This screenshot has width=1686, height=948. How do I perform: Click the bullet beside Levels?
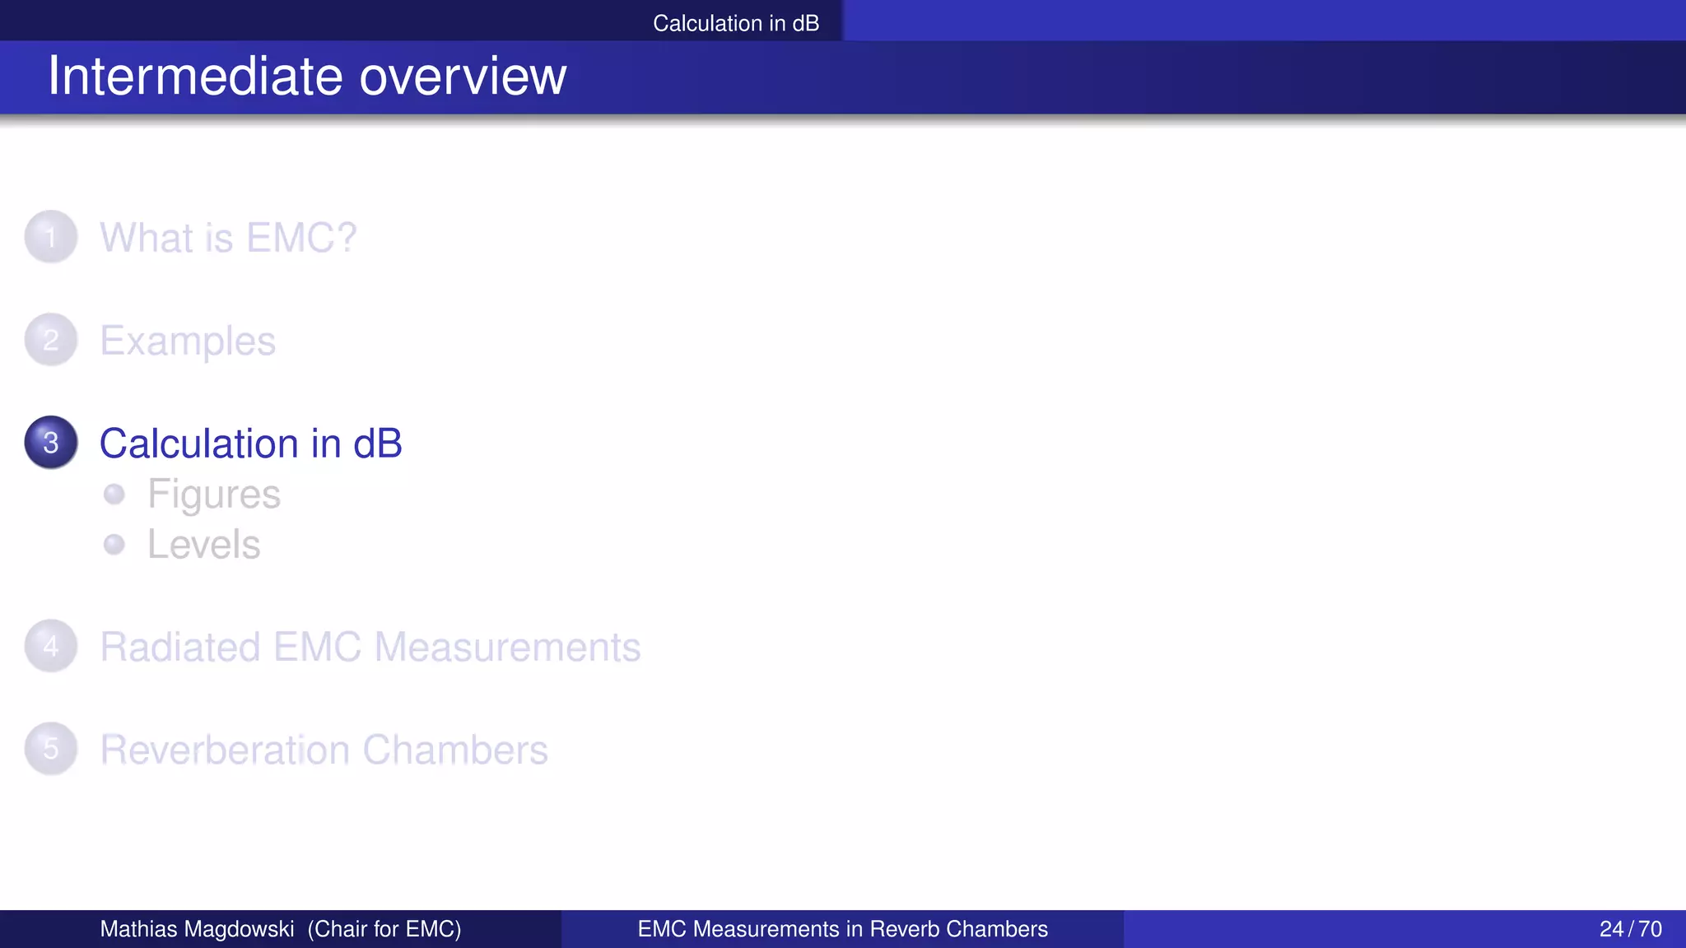[x=114, y=545]
